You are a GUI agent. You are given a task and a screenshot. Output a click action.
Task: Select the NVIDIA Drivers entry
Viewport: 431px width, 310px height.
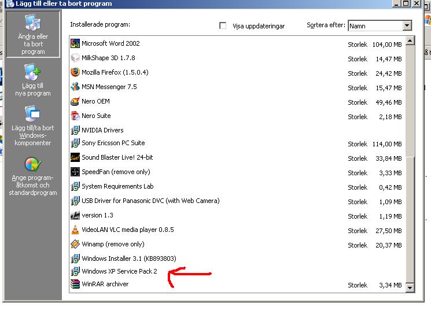click(238, 130)
